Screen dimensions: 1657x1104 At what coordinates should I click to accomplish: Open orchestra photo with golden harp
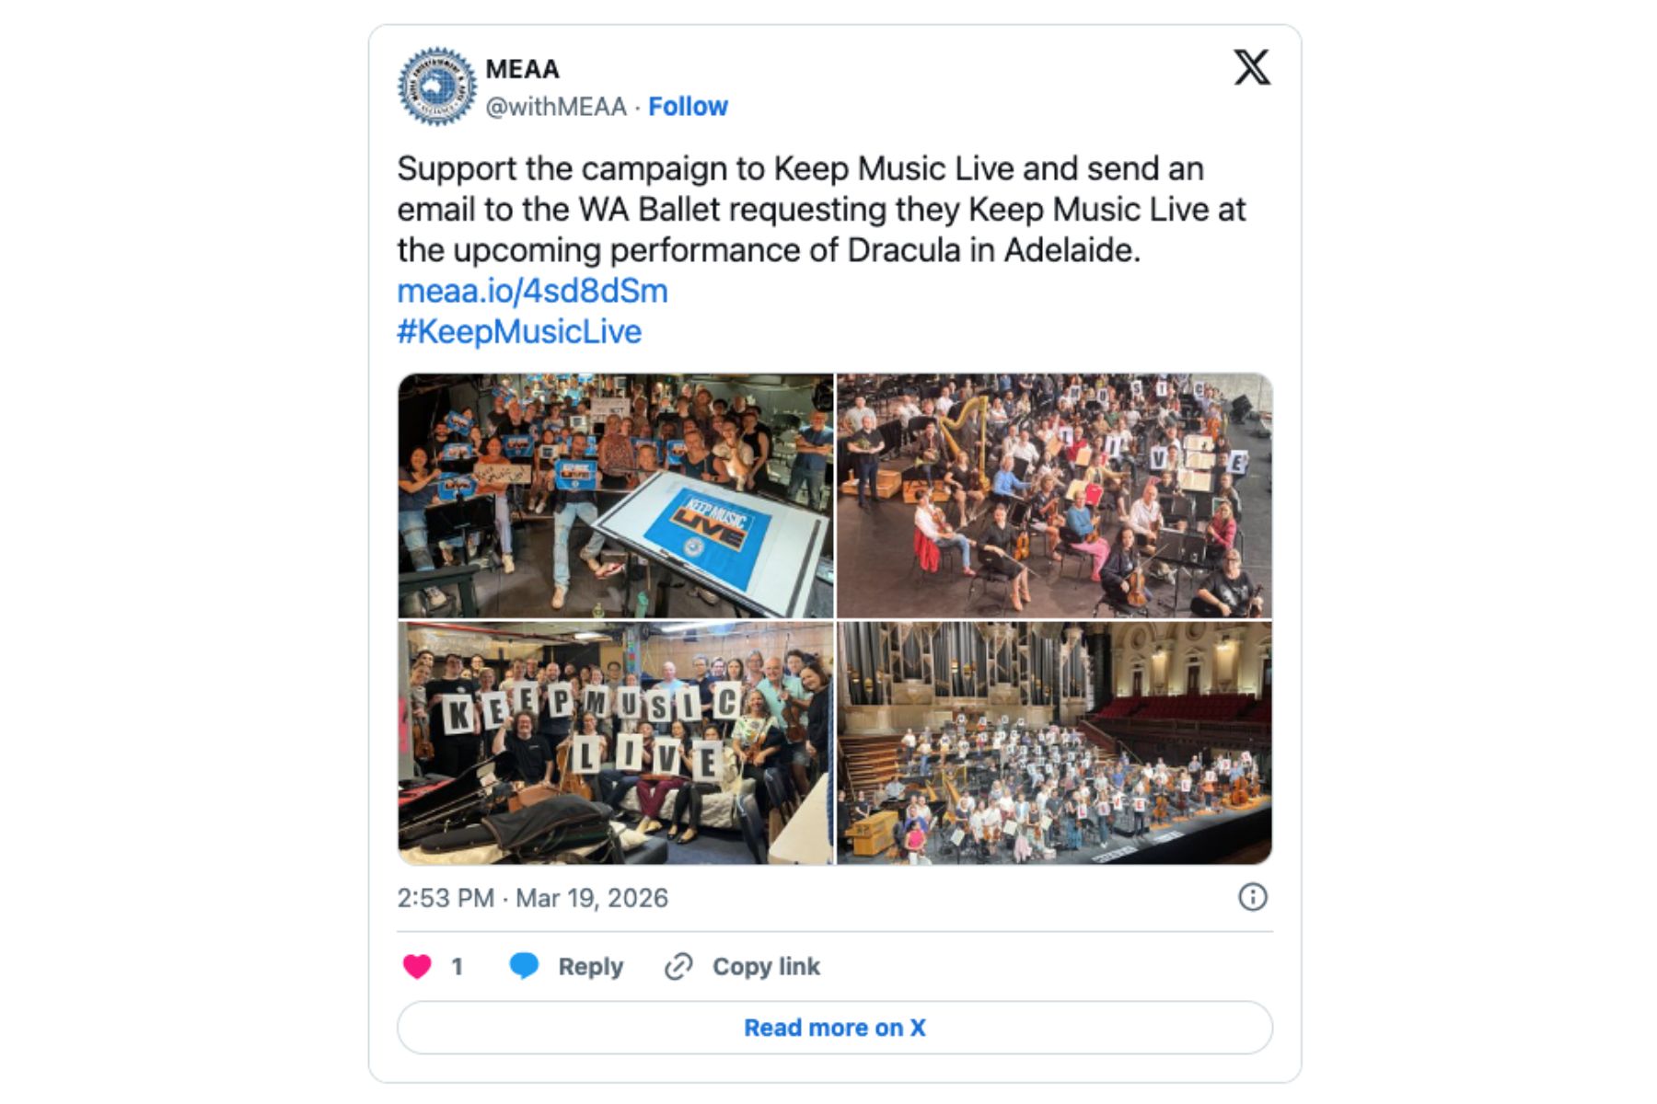tap(1054, 496)
